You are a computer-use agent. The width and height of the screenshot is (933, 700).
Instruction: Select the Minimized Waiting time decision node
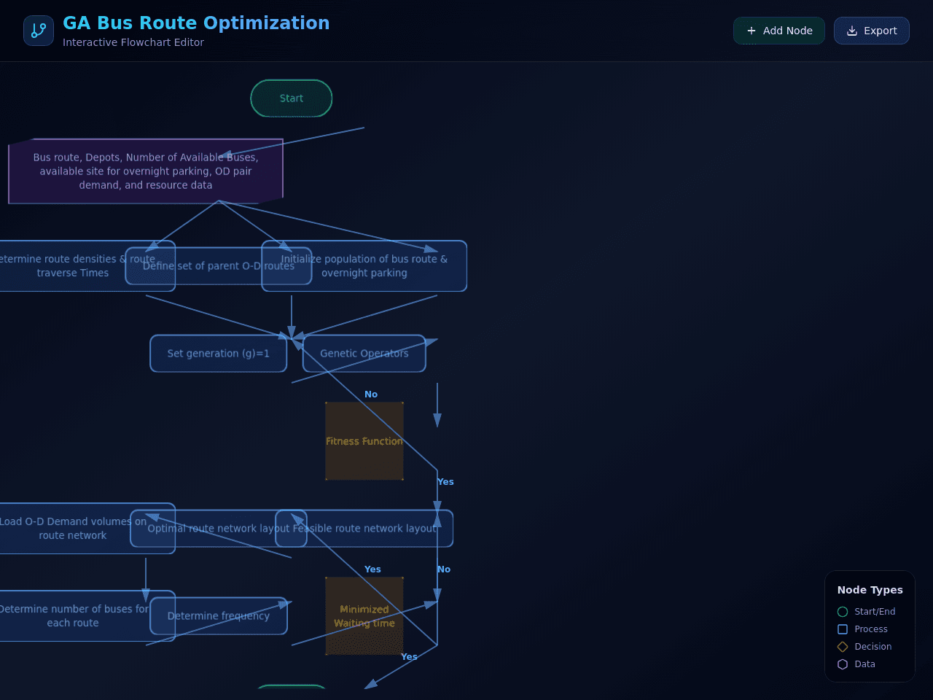point(364,616)
